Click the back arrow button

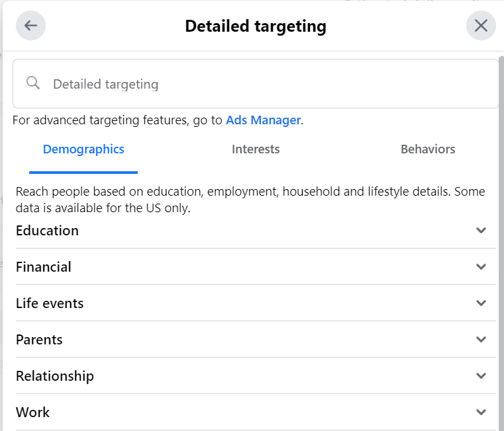[30, 26]
